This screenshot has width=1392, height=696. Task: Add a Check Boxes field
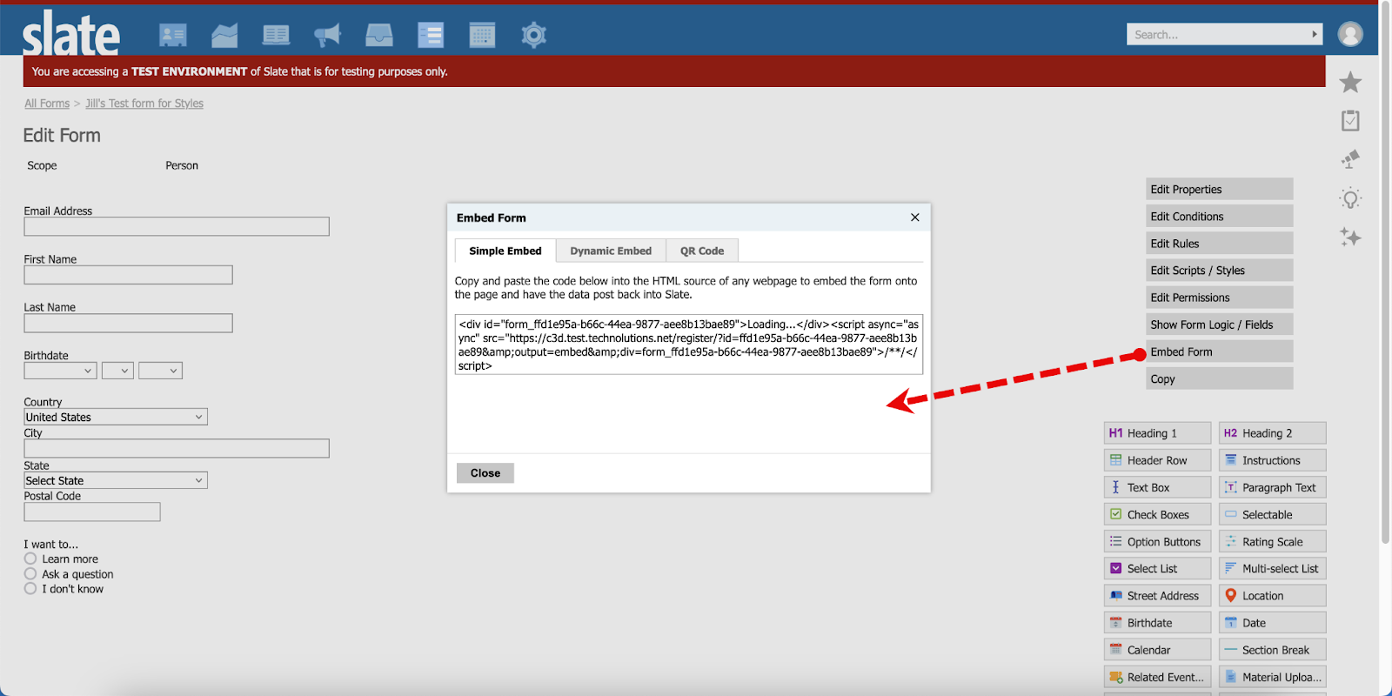pyautogui.click(x=1157, y=514)
